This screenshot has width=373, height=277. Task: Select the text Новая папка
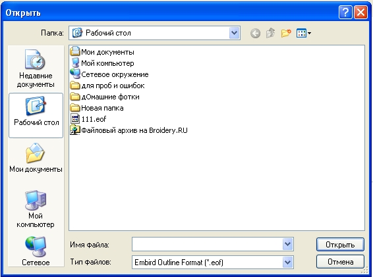[x=102, y=108]
